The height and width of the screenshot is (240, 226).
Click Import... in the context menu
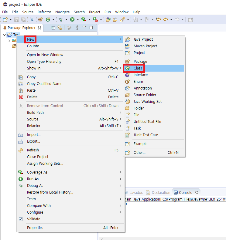(x=71, y=135)
